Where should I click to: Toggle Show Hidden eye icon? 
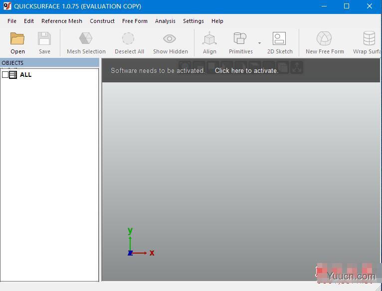point(170,38)
